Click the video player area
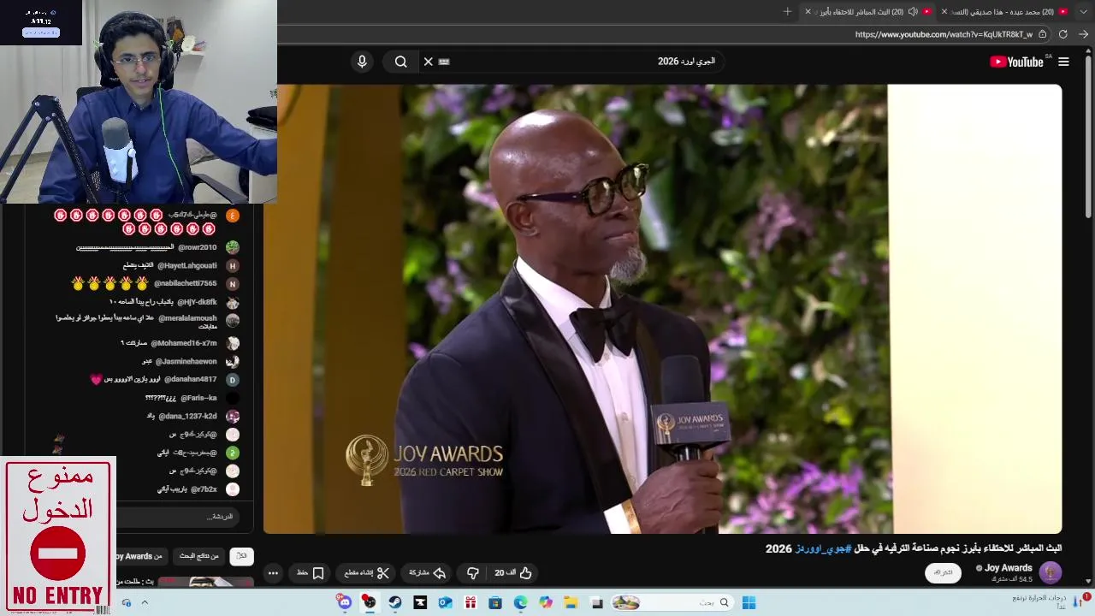Screen dimensions: 1095x616 pyautogui.click(x=663, y=309)
